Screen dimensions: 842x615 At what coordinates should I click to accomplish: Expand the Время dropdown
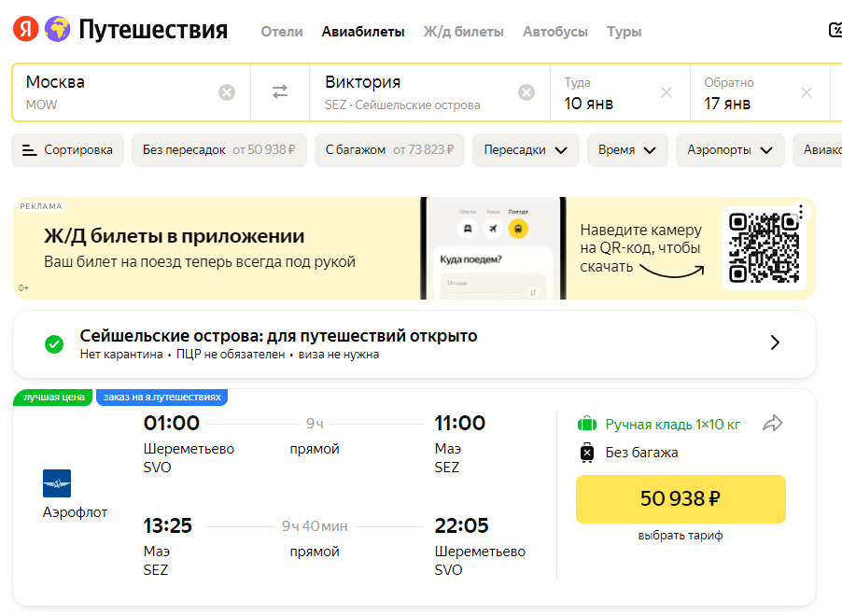[x=627, y=149]
